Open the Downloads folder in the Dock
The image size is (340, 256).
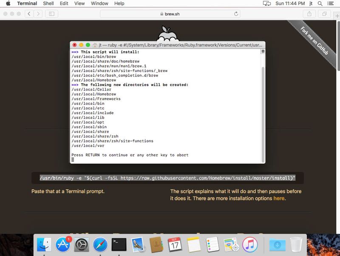tap(278, 245)
